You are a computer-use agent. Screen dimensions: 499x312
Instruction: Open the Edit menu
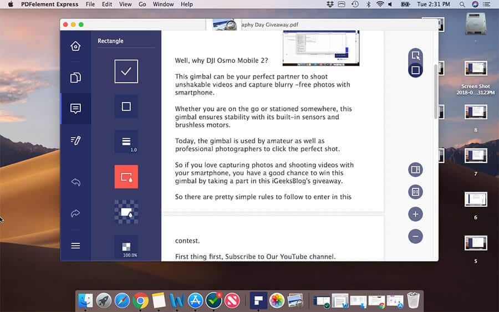(107, 4)
